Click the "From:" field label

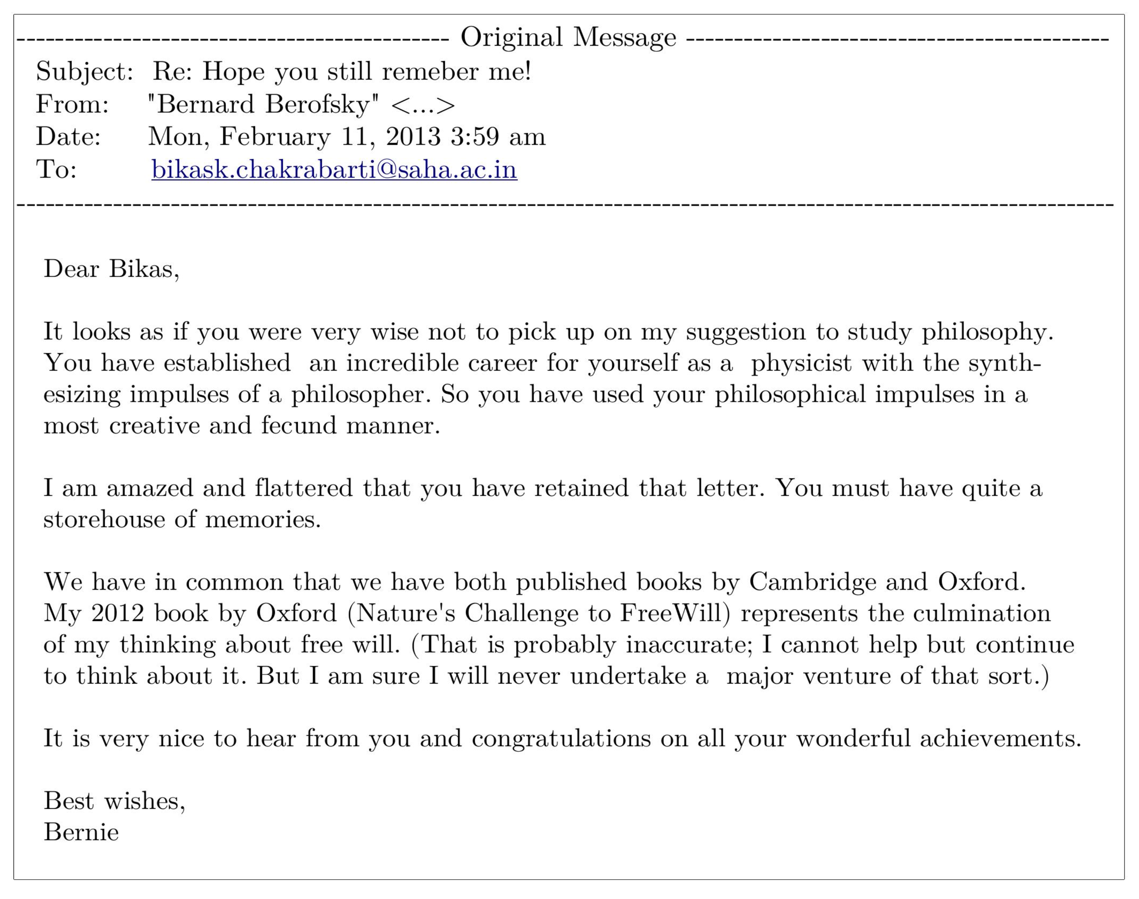tap(72, 104)
